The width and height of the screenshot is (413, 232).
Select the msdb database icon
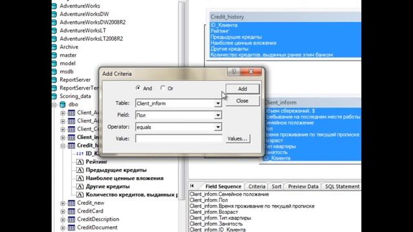pos(54,72)
